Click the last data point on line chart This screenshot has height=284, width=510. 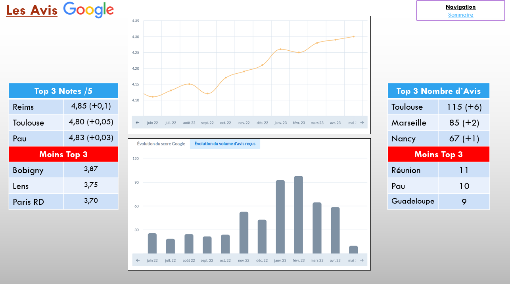pyautogui.click(x=353, y=36)
